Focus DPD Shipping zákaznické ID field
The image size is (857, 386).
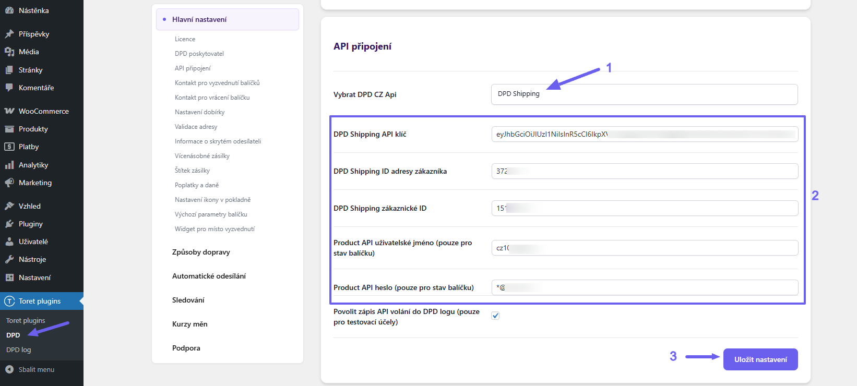[645, 208]
